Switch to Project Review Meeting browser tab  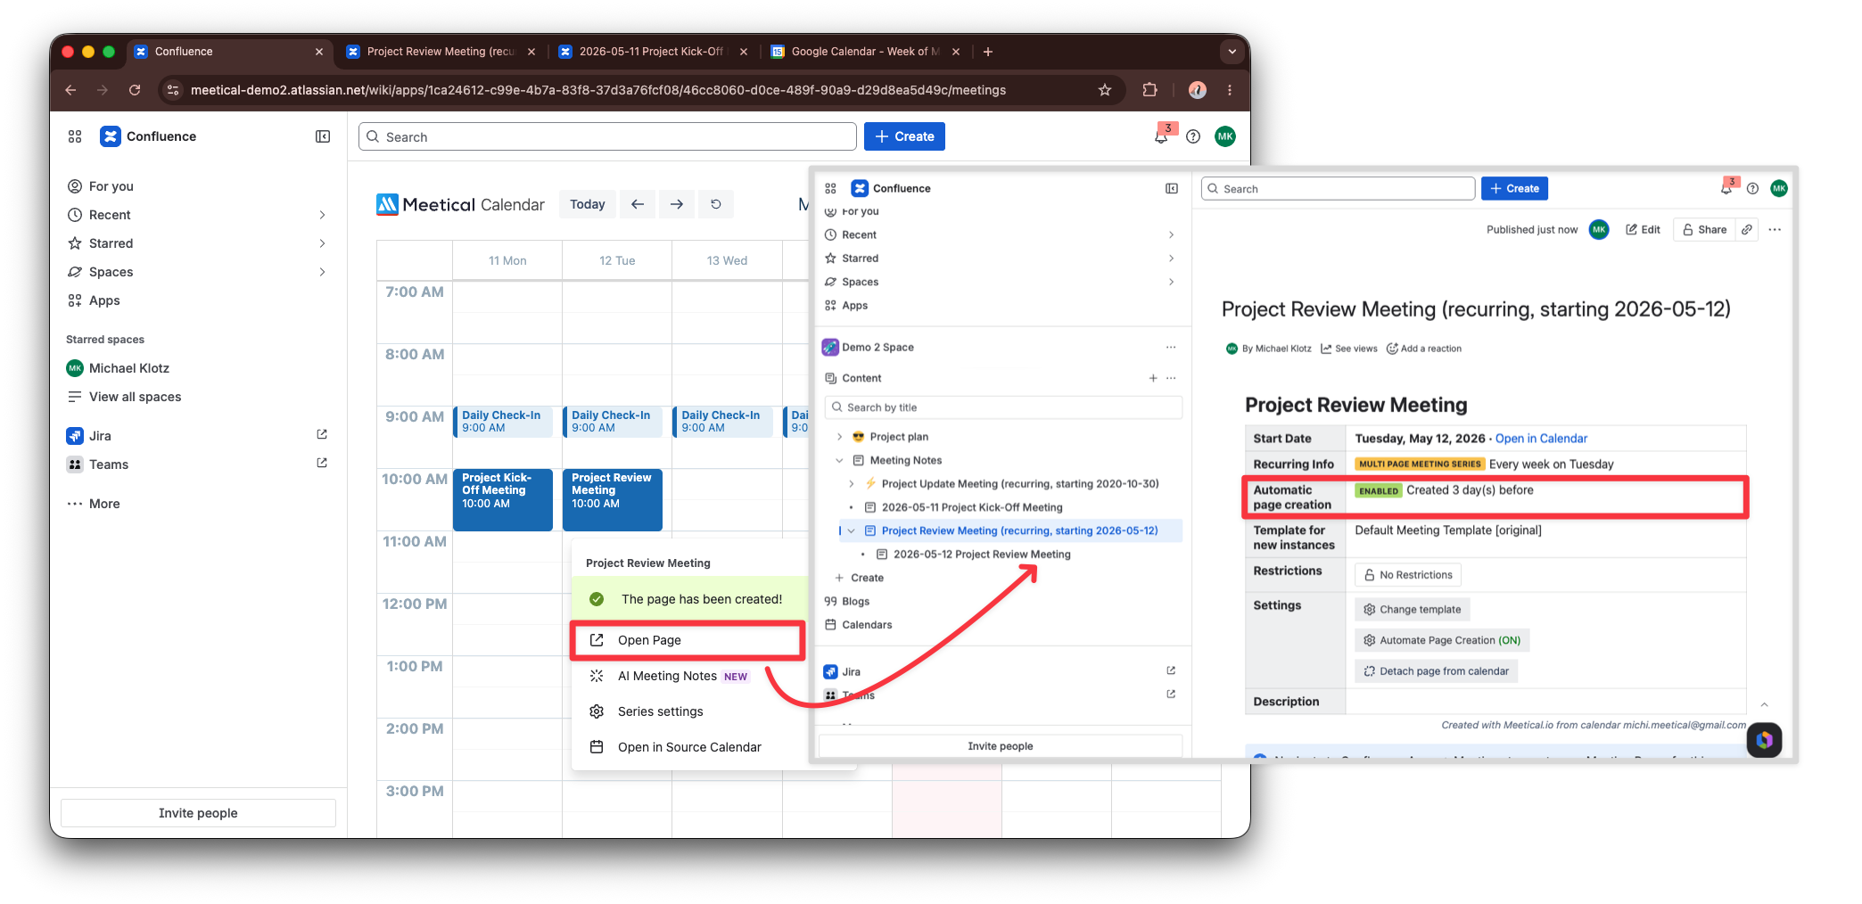(x=441, y=52)
